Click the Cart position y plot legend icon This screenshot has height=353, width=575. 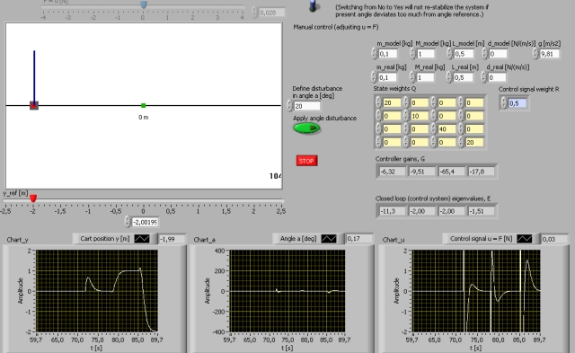click(142, 239)
